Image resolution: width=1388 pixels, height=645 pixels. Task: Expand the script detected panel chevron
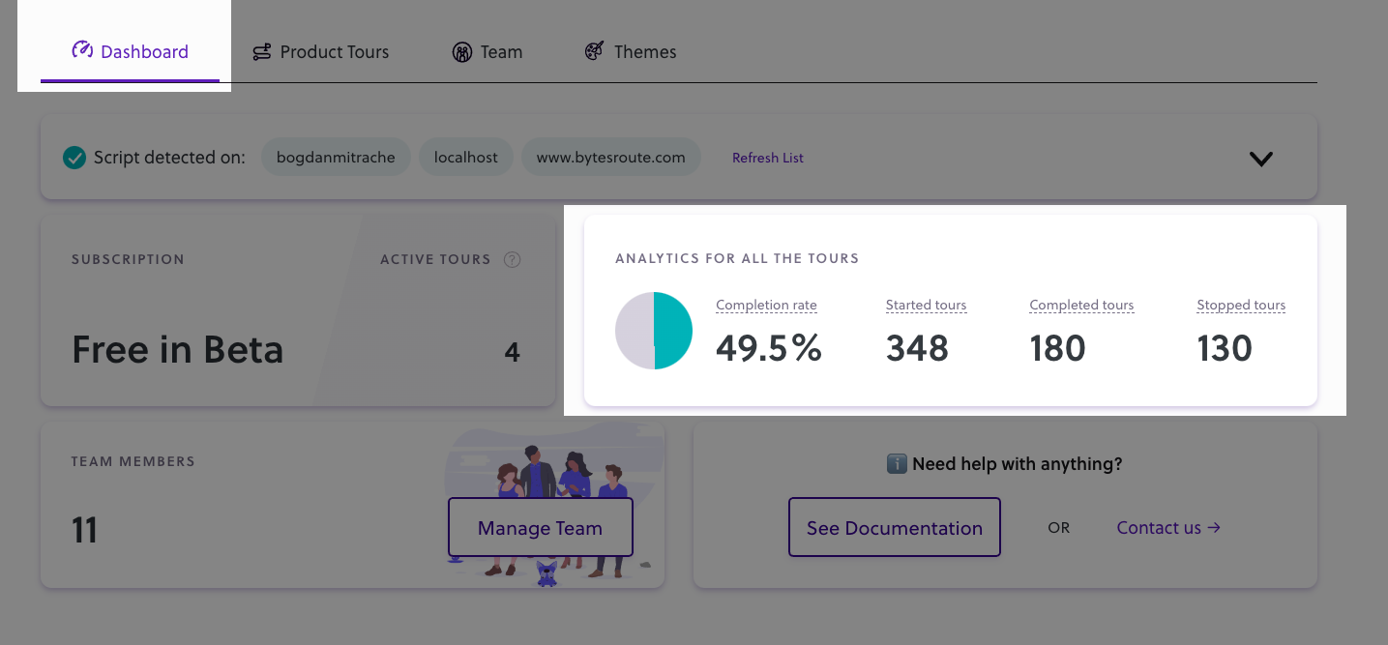pos(1260,159)
